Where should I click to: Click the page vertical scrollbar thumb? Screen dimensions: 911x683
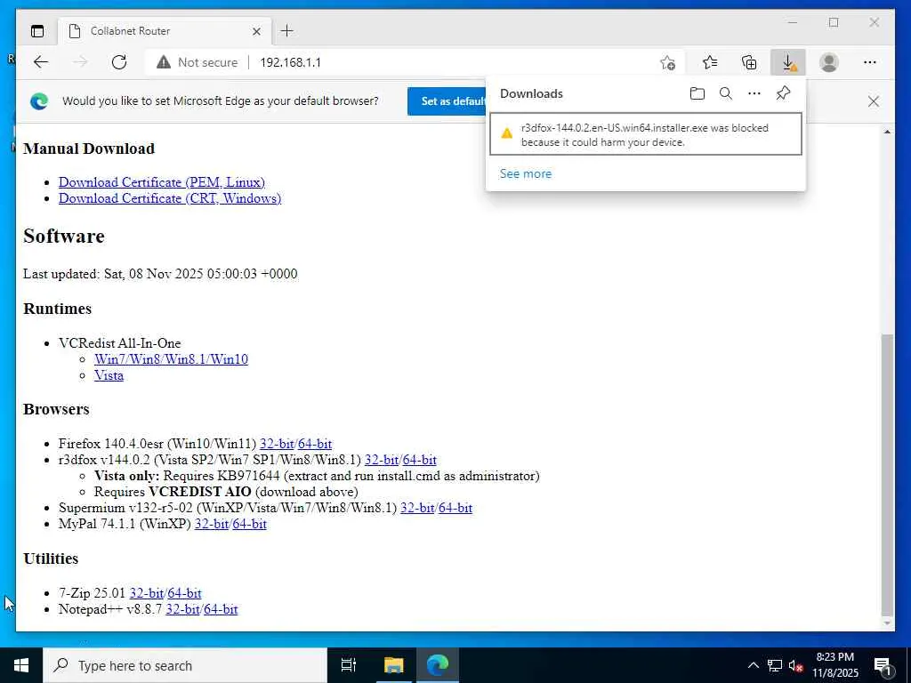pyautogui.click(x=887, y=475)
